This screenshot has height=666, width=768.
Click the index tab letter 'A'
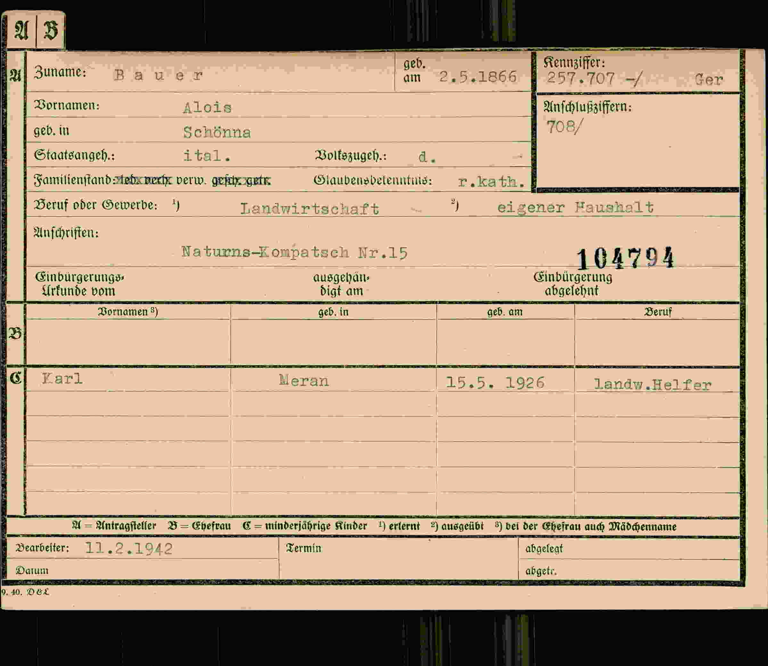21,30
